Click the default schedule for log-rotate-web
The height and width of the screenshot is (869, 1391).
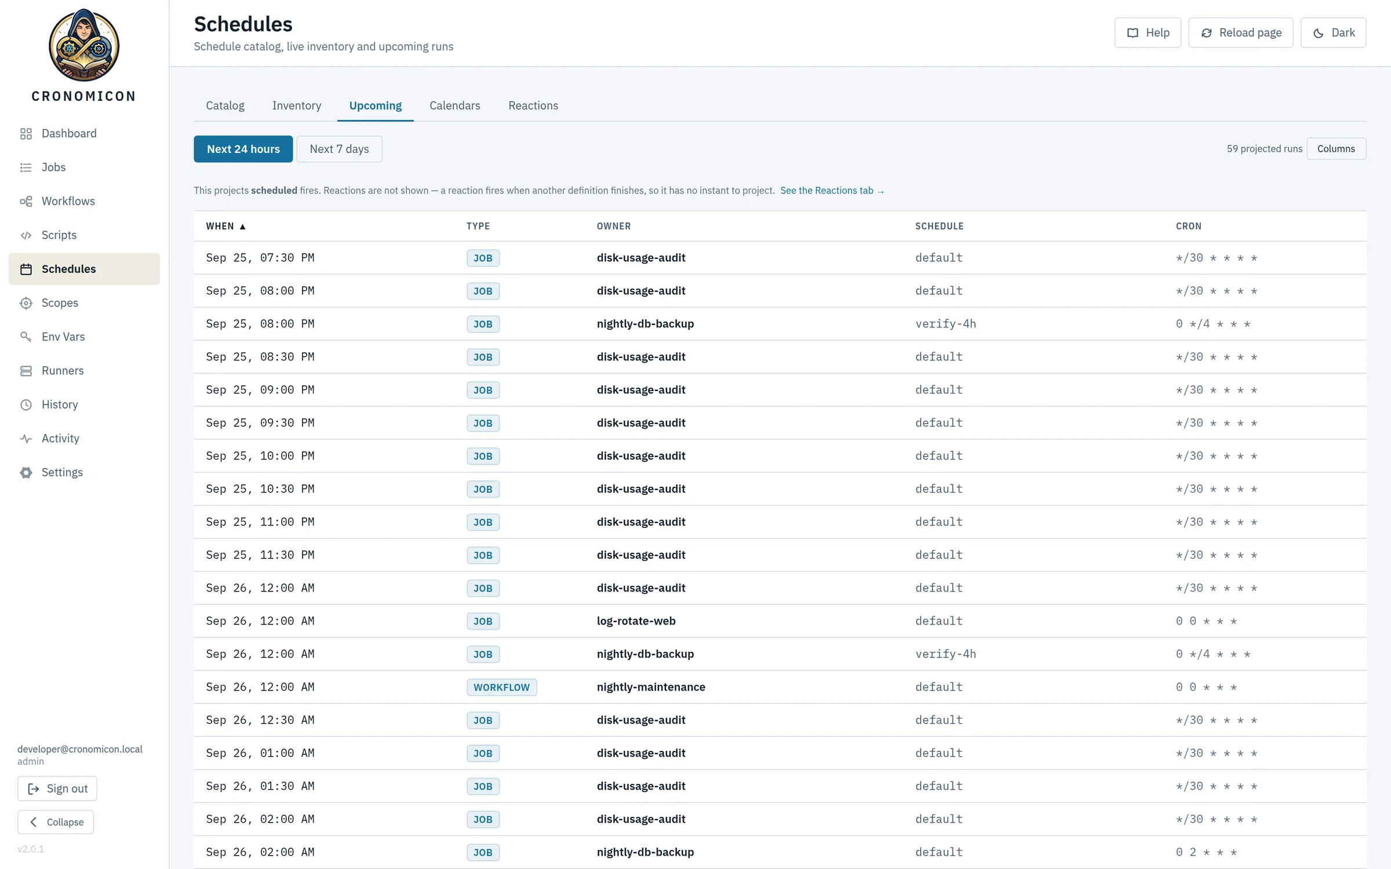pos(939,621)
